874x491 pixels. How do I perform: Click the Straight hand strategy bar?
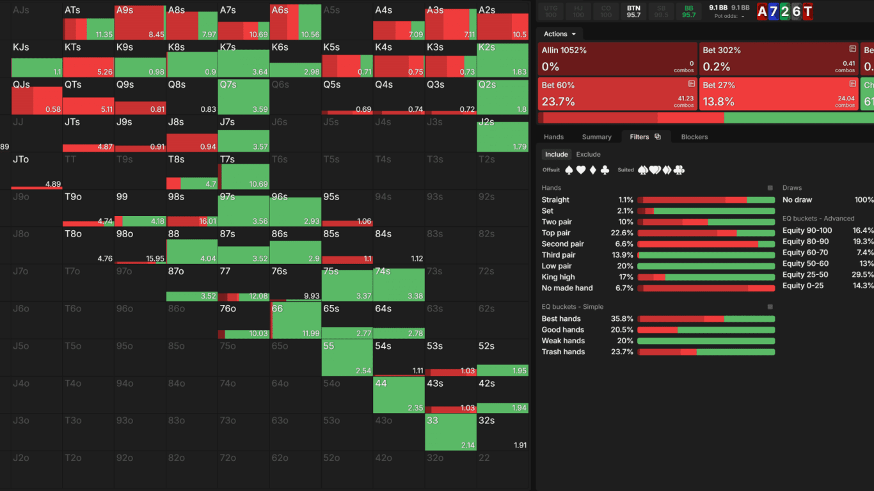[x=706, y=200]
